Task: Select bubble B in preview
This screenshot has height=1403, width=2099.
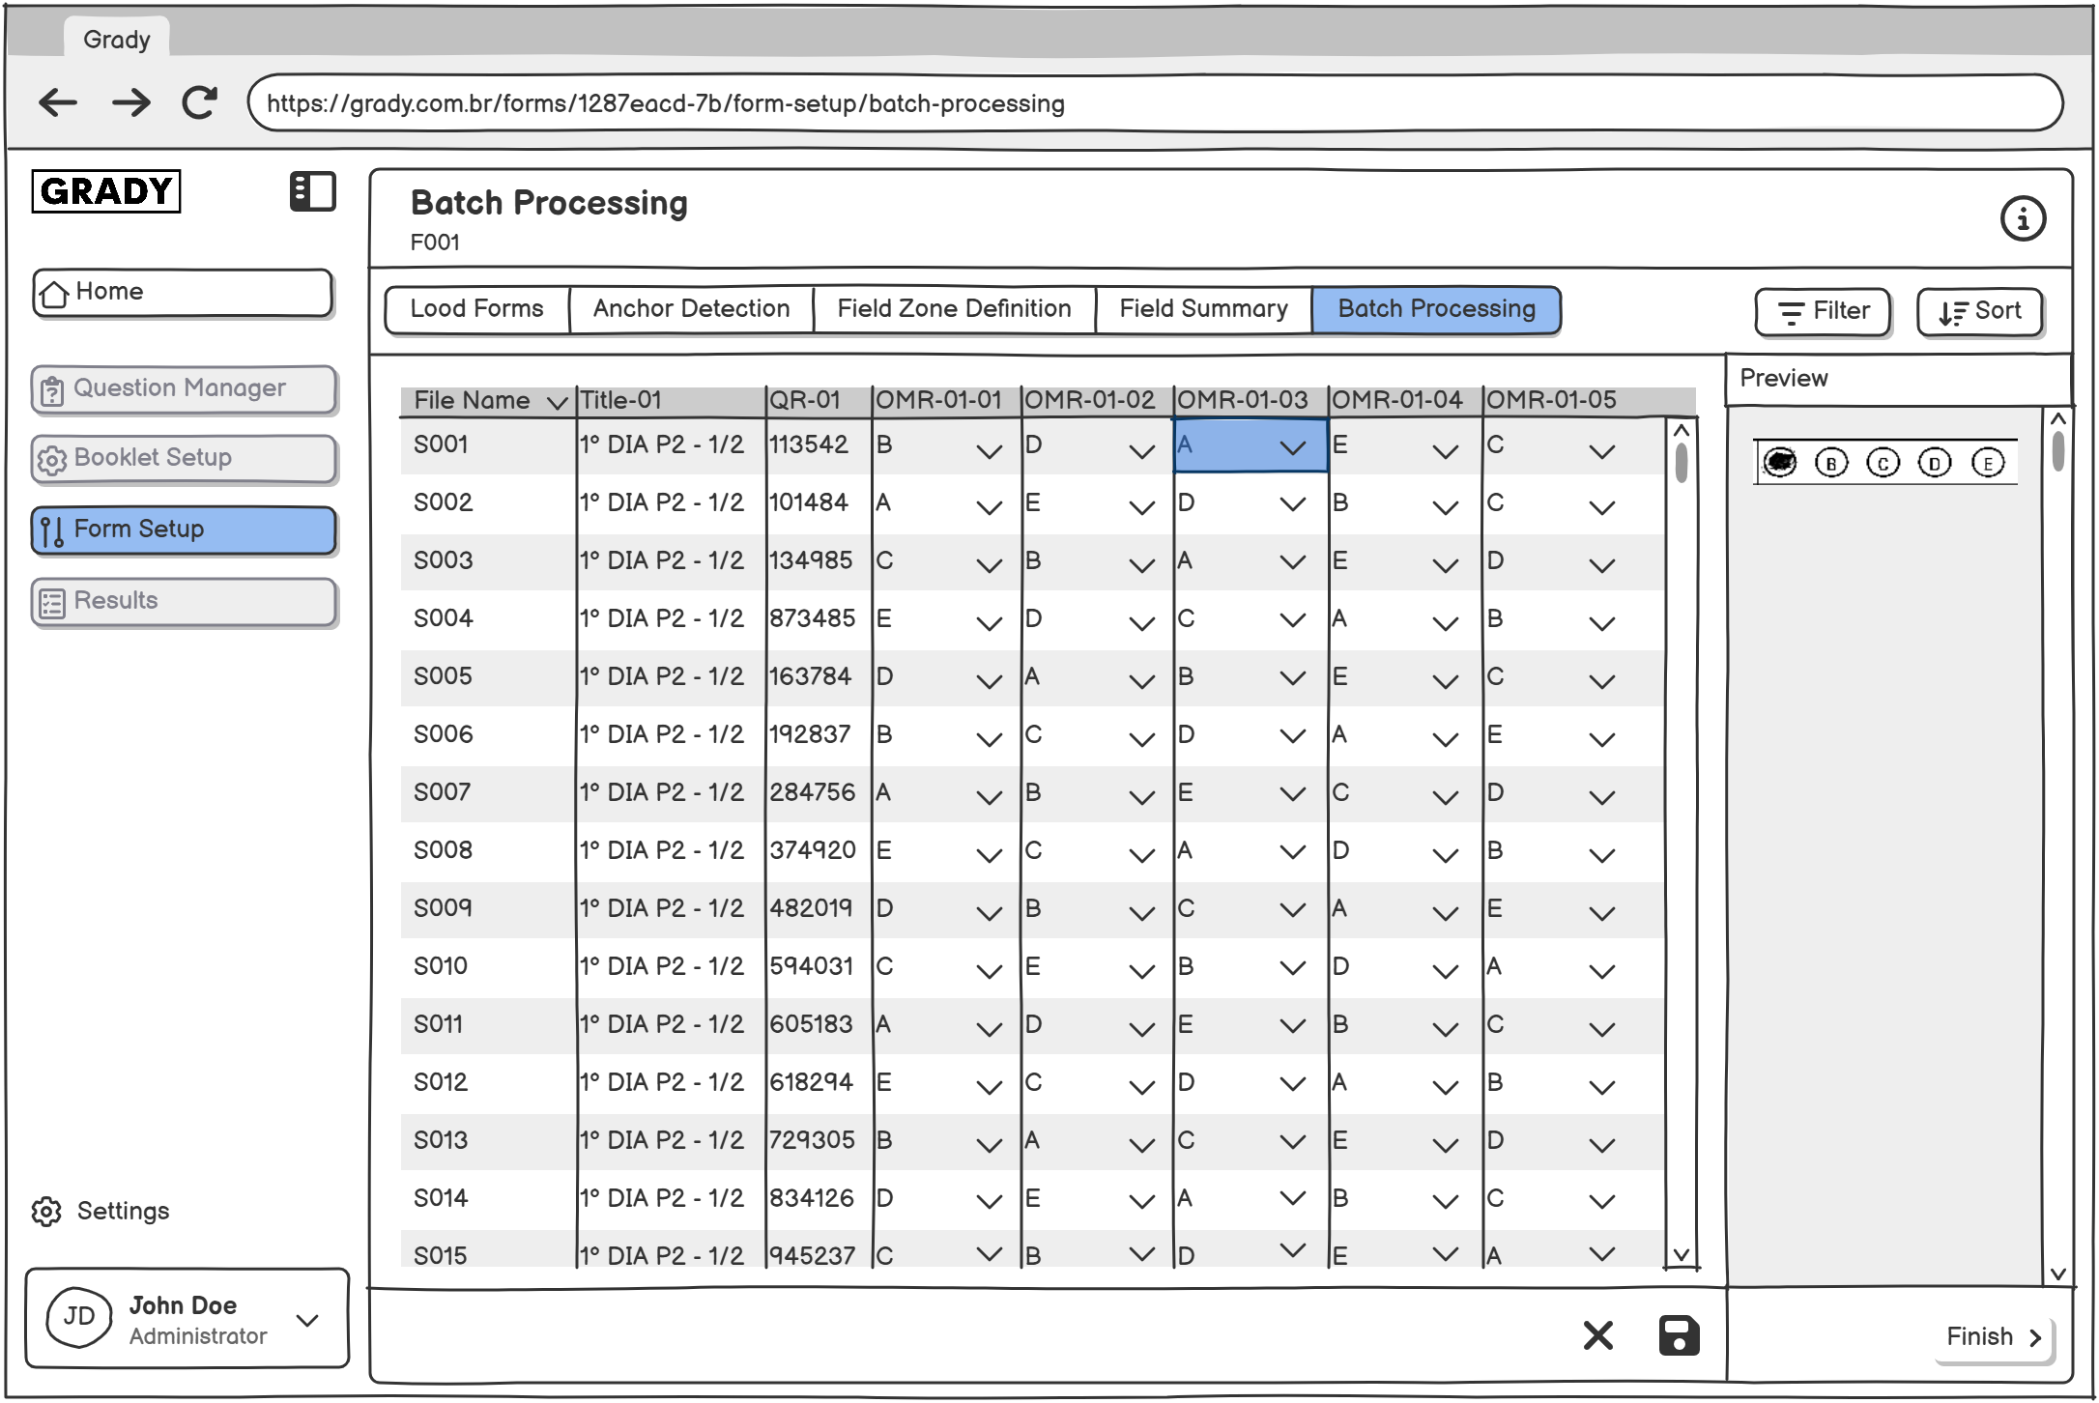Action: [1831, 464]
